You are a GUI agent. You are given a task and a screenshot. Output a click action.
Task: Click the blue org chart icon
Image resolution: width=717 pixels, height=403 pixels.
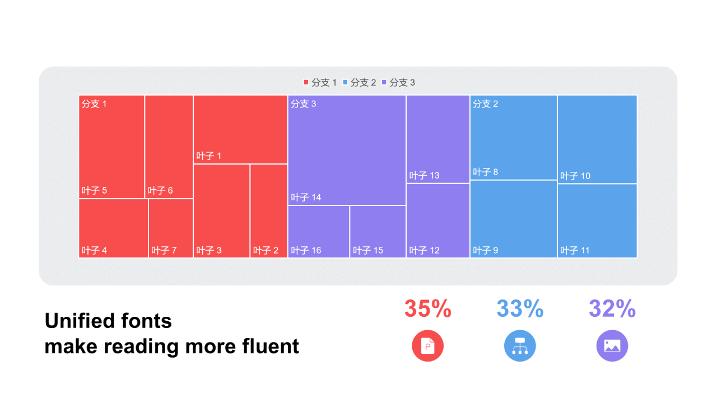(520, 346)
